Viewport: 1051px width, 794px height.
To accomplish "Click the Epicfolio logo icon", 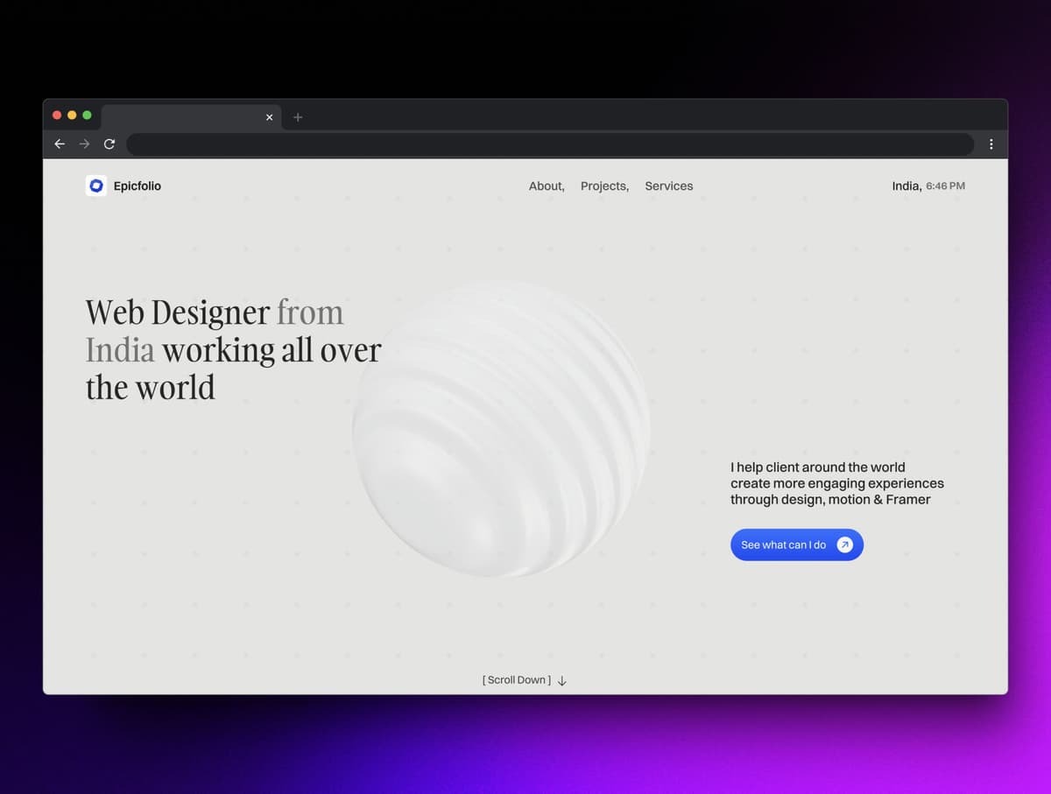I will coord(96,186).
